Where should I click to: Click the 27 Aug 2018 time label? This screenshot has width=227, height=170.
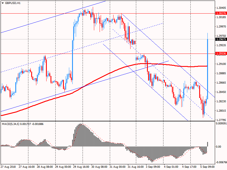click(x=8, y=167)
